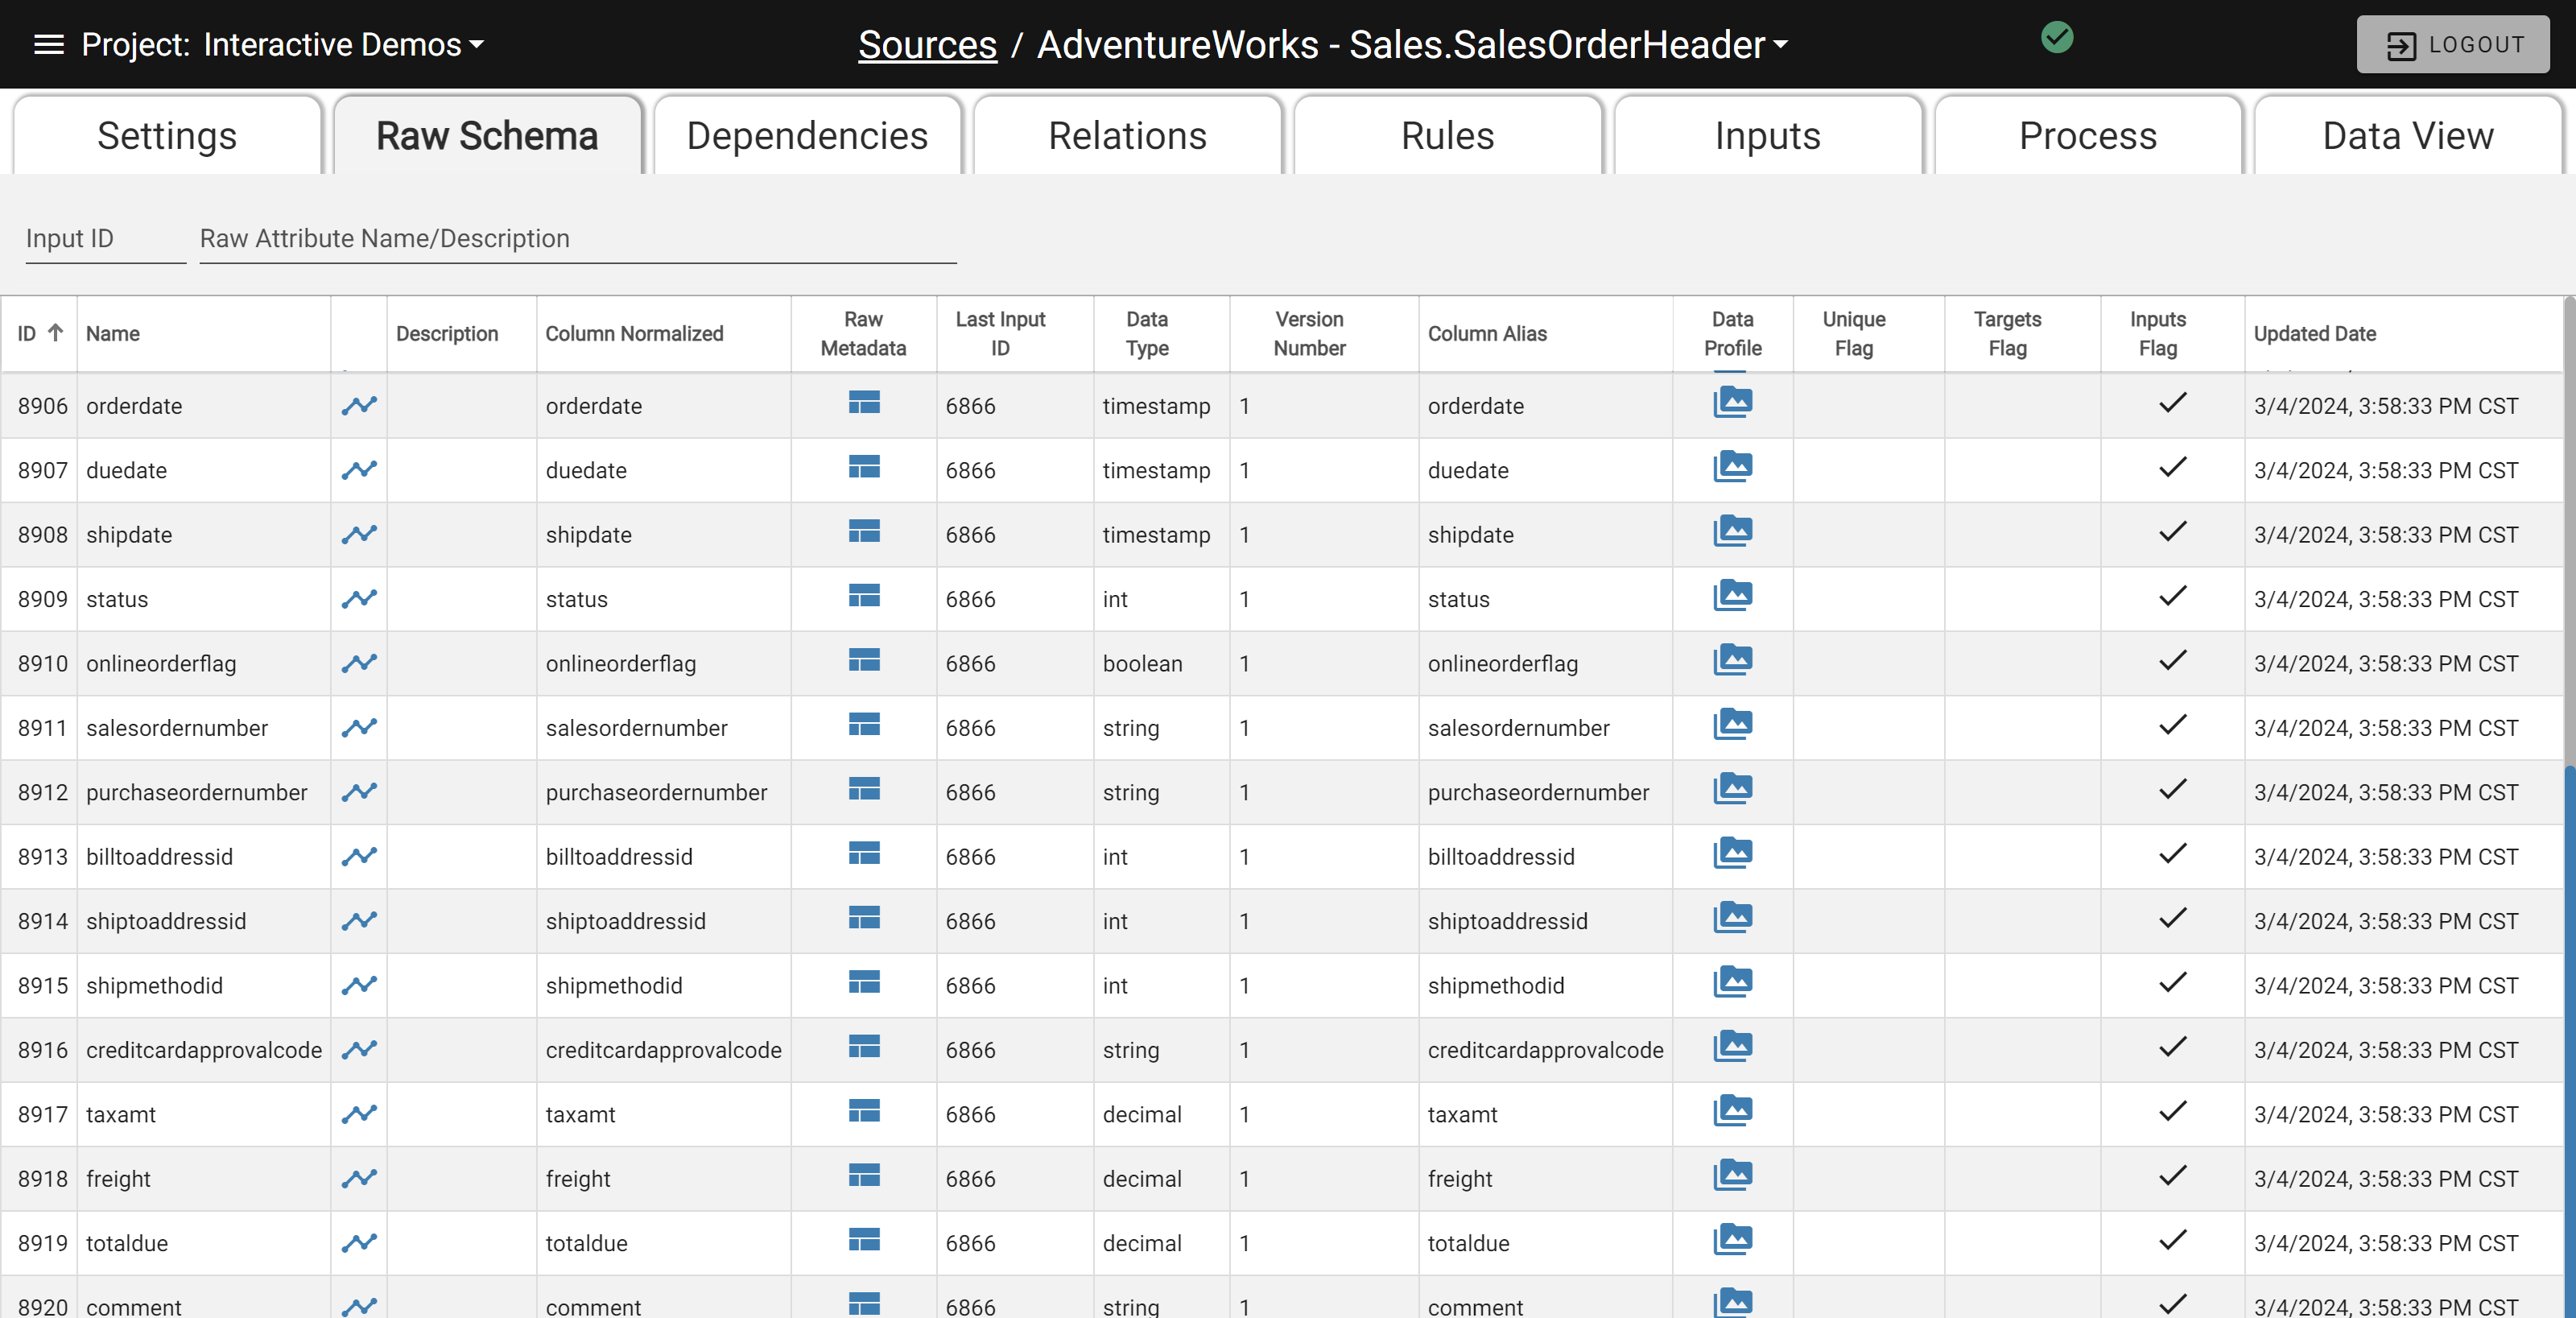2576x1318 pixels.
Task: Open data profile icon for orderdate
Action: click(1733, 402)
